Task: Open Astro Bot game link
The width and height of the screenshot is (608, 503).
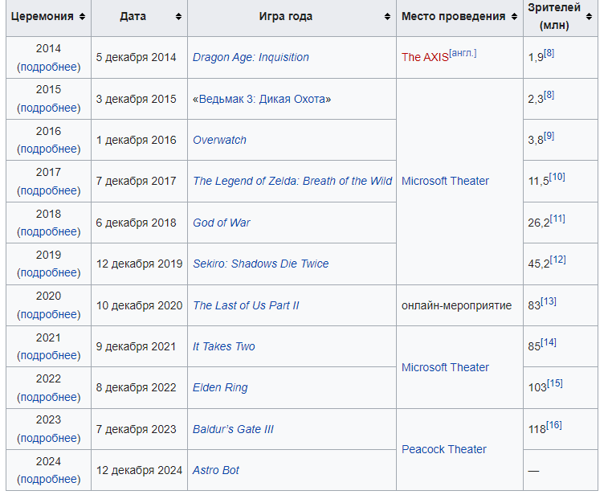Action: point(215,470)
